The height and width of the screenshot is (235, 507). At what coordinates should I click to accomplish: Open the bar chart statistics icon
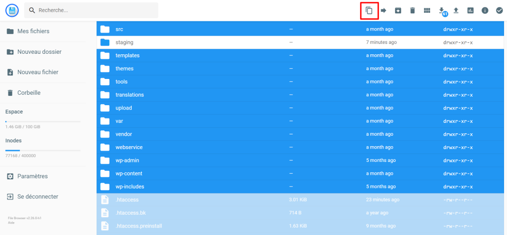click(x=470, y=10)
